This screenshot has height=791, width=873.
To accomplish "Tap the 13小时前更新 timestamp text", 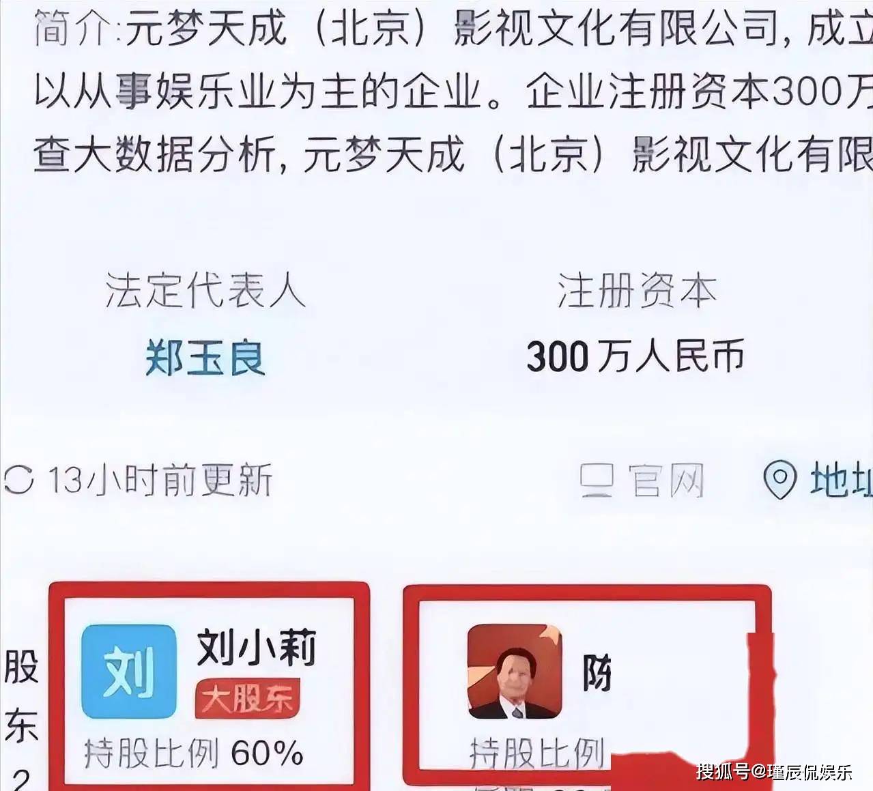I will point(160,480).
